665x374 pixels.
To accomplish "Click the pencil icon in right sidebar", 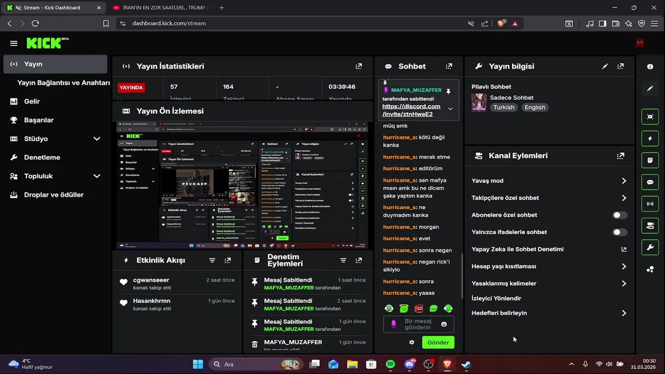I will (650, 88).
